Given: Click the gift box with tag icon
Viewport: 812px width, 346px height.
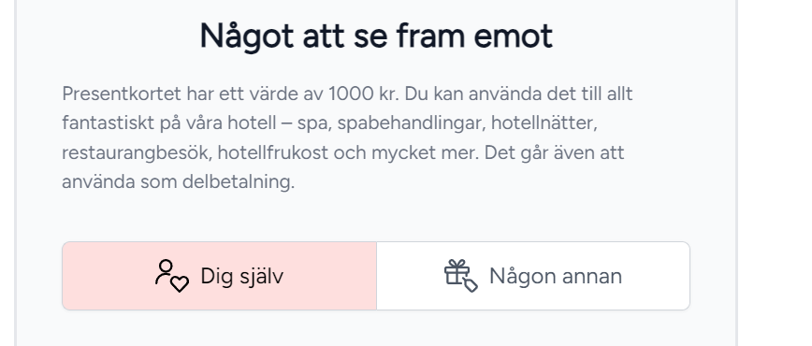Looking at the screenshot, I should pyautogui.click(x=461, y=276).
